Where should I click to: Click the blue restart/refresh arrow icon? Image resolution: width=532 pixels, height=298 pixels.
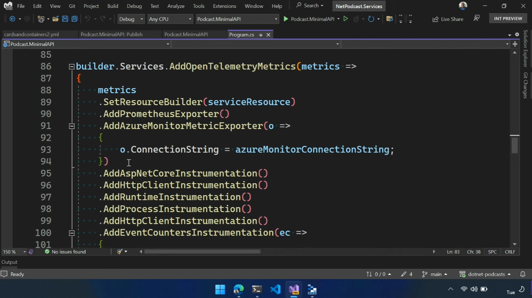[x=371, y=19]
